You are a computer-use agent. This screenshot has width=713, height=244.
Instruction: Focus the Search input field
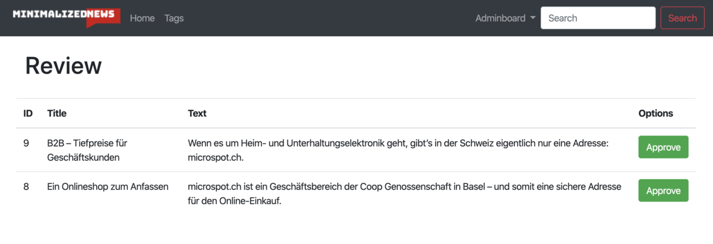coord(598,18)
